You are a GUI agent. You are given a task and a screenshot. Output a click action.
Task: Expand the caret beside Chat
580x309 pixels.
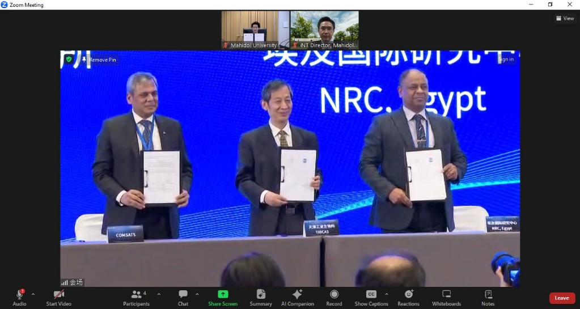pyautogui.click(x=197, y=295)
